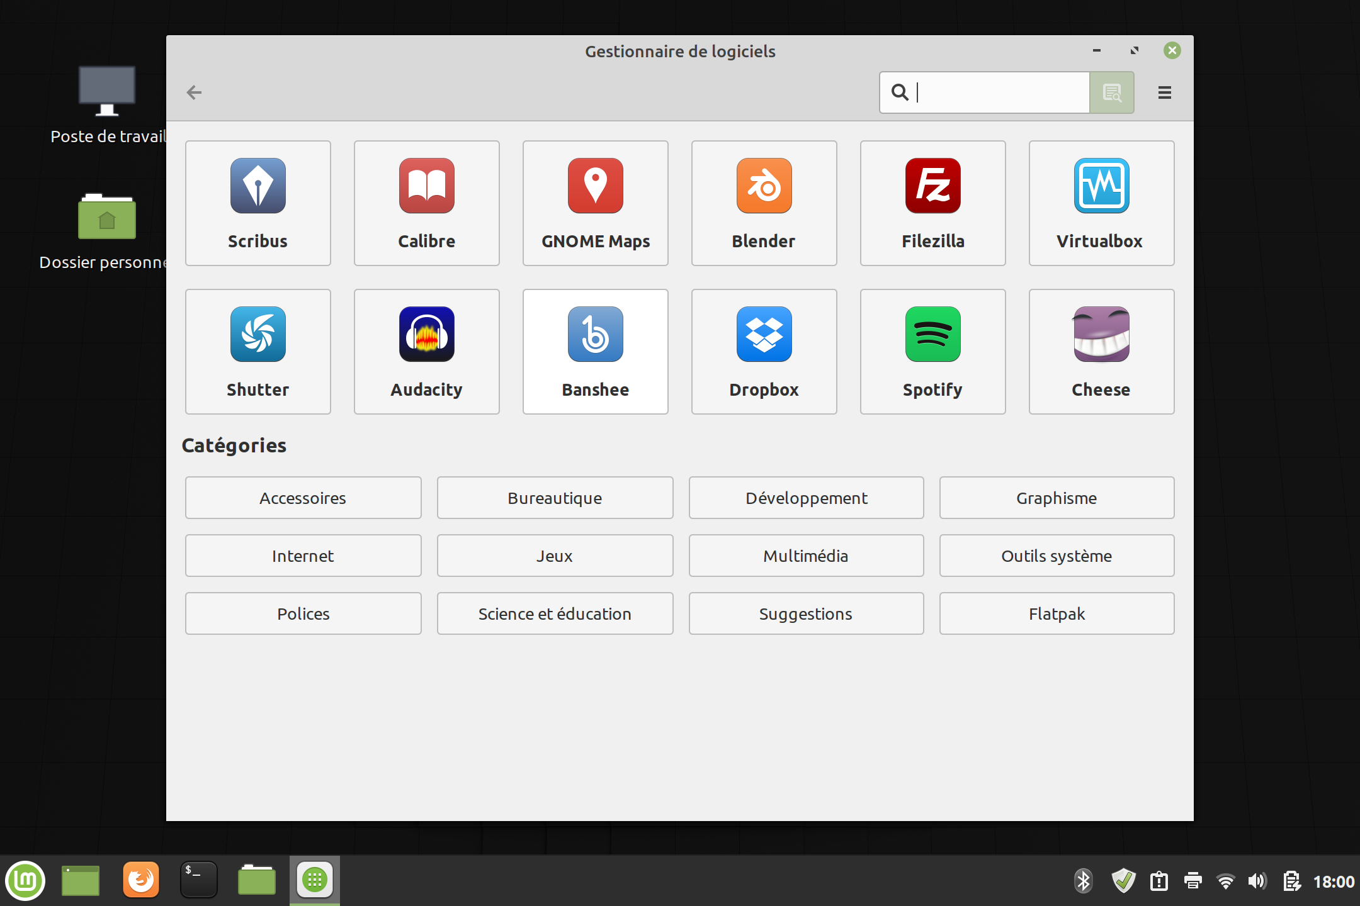This screenshot has width=1360, height=906.
Task: Click the battery power tray icon
Action: click(1291, 881)
